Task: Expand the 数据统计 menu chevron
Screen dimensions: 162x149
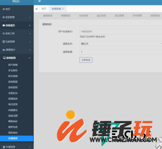Action: [x=30, y=50]
